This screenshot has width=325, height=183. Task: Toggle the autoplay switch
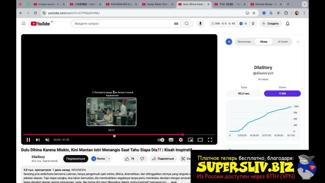[x=161, y=140]
